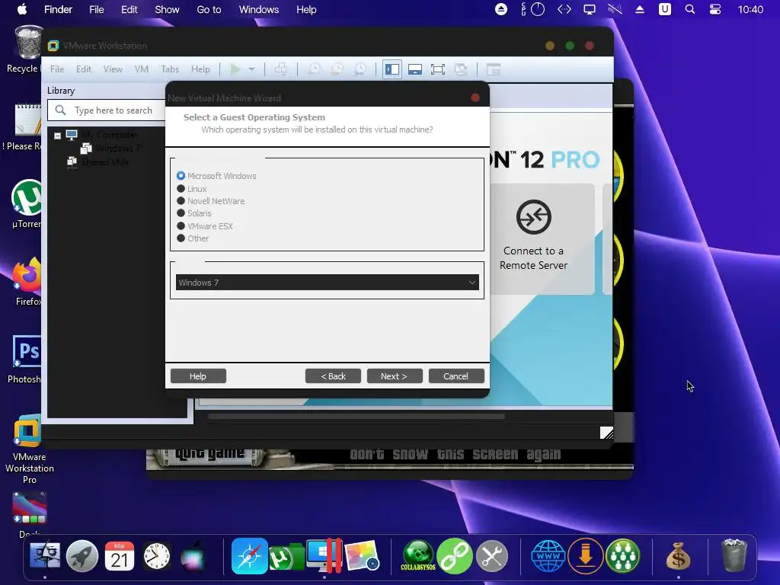This screenshot has width=780, height=585.
Task: Close the New Virtual Machine Wizard dialog
Action: pyautogui.click(x=475, y=97)
